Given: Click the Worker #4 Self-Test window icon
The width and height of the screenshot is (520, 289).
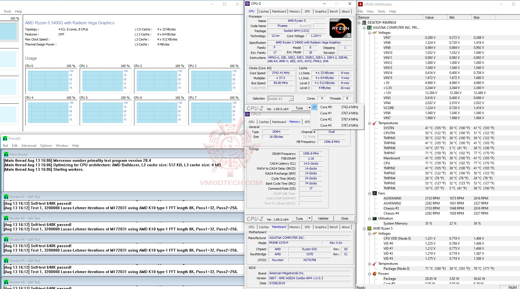Looking at the screenshot, I should pos(6,239).
